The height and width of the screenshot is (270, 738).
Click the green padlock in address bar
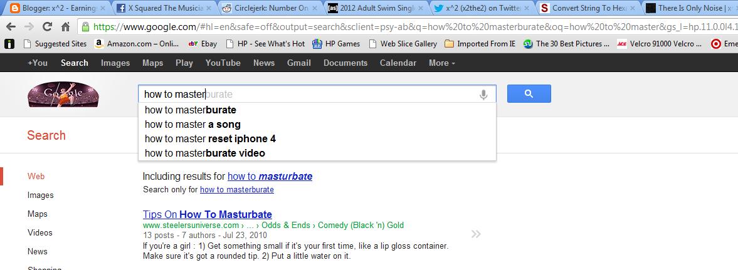coord(86,27)
